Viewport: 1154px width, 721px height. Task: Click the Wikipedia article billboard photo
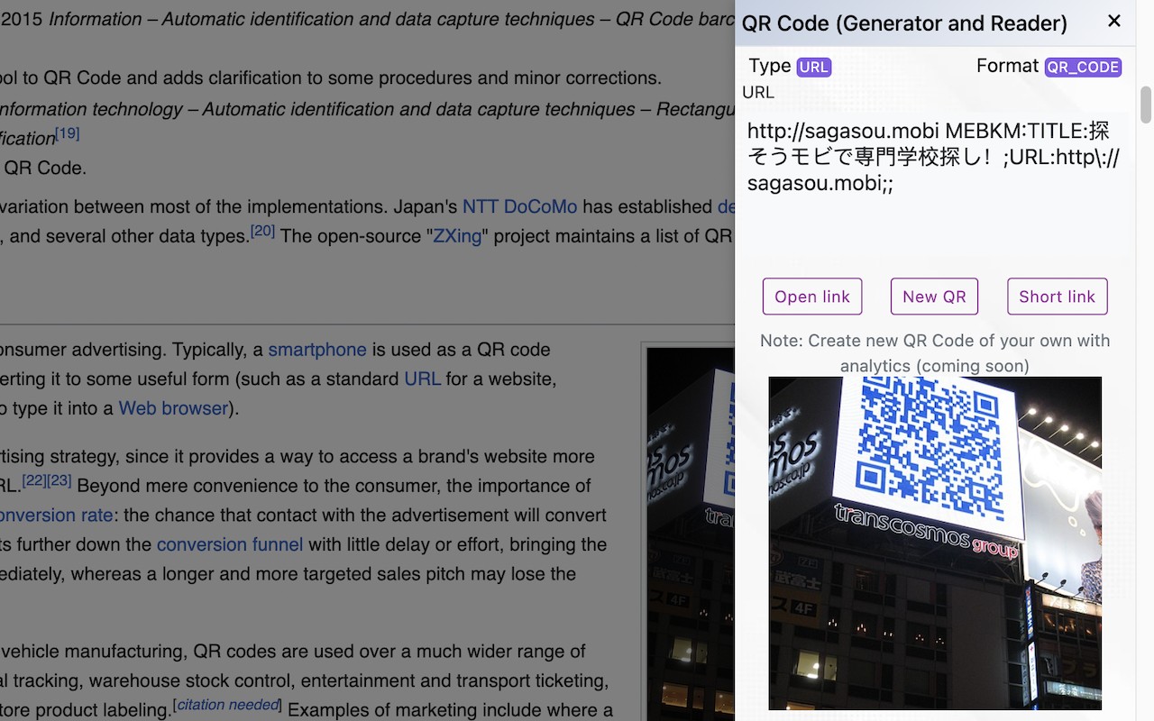691,534
